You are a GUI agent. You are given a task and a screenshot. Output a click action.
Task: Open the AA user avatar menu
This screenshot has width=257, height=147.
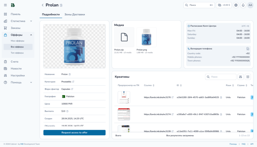(x=250, y=5)
